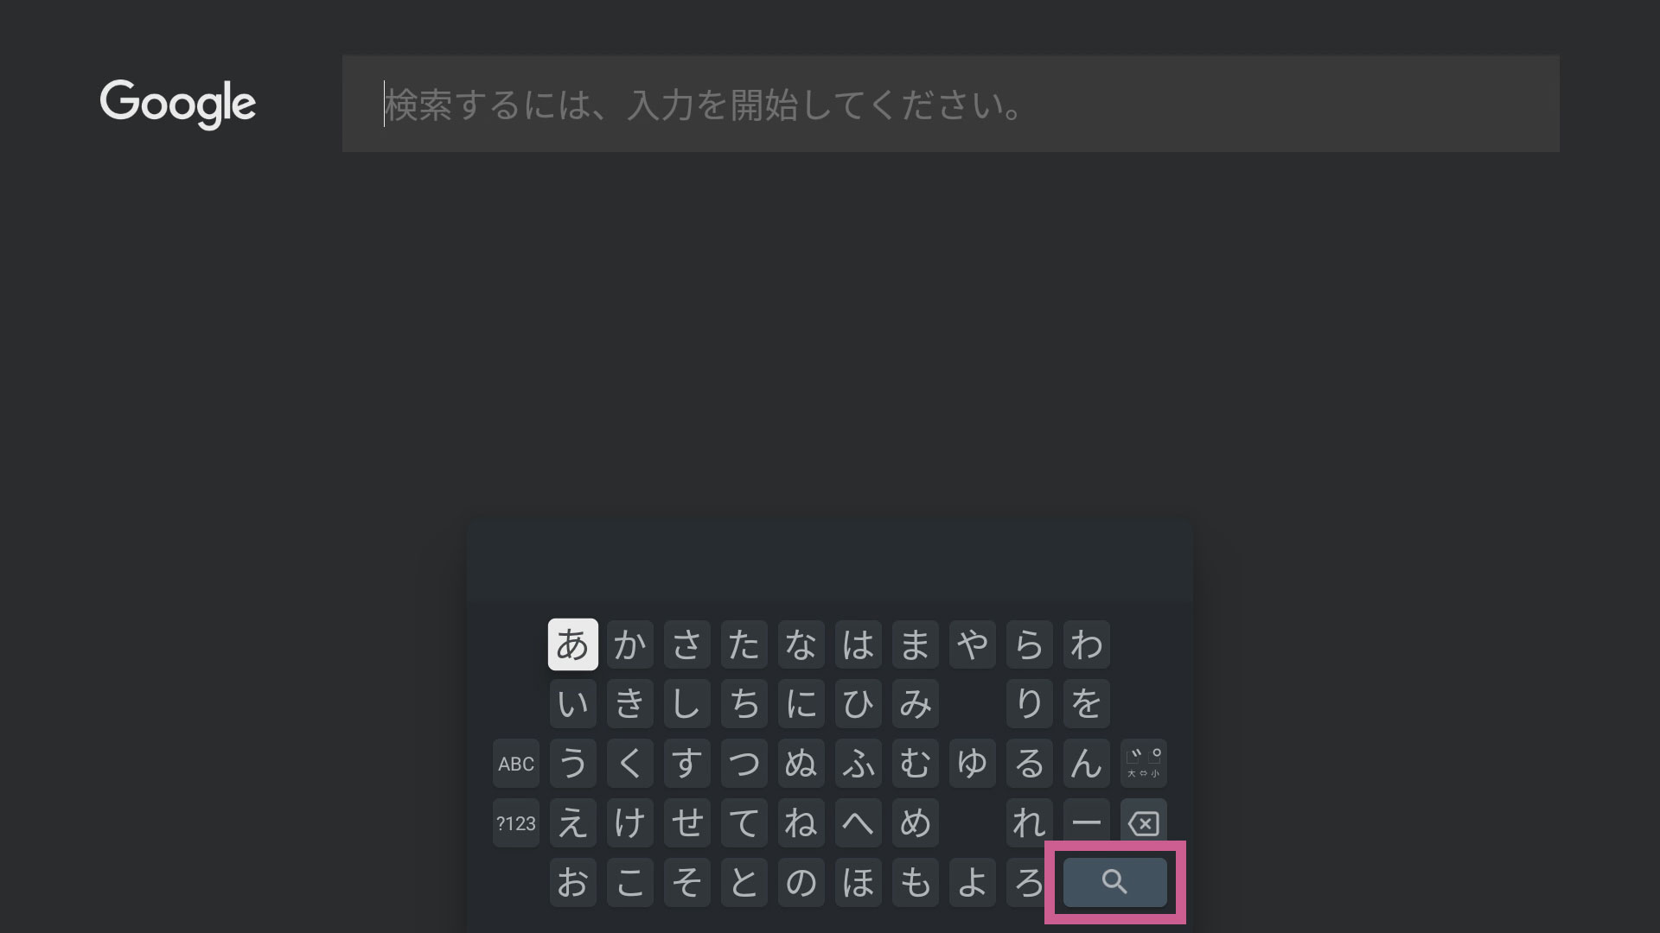Tap the へ key
The image size is (1660, 933).
click(858, 823)
